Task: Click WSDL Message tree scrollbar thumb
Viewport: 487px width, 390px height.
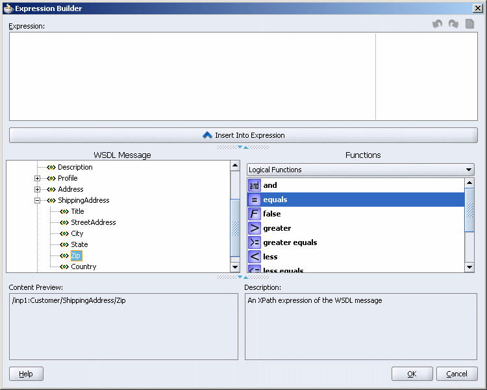Action: point(235,228)
